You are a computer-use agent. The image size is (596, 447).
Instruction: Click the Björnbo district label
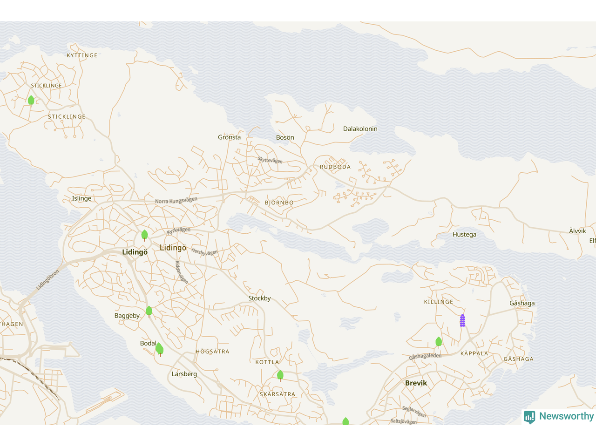pos(279,203)
